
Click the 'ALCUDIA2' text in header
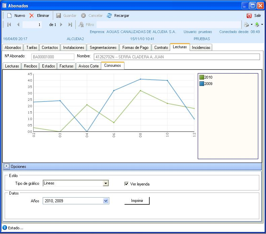75,39
